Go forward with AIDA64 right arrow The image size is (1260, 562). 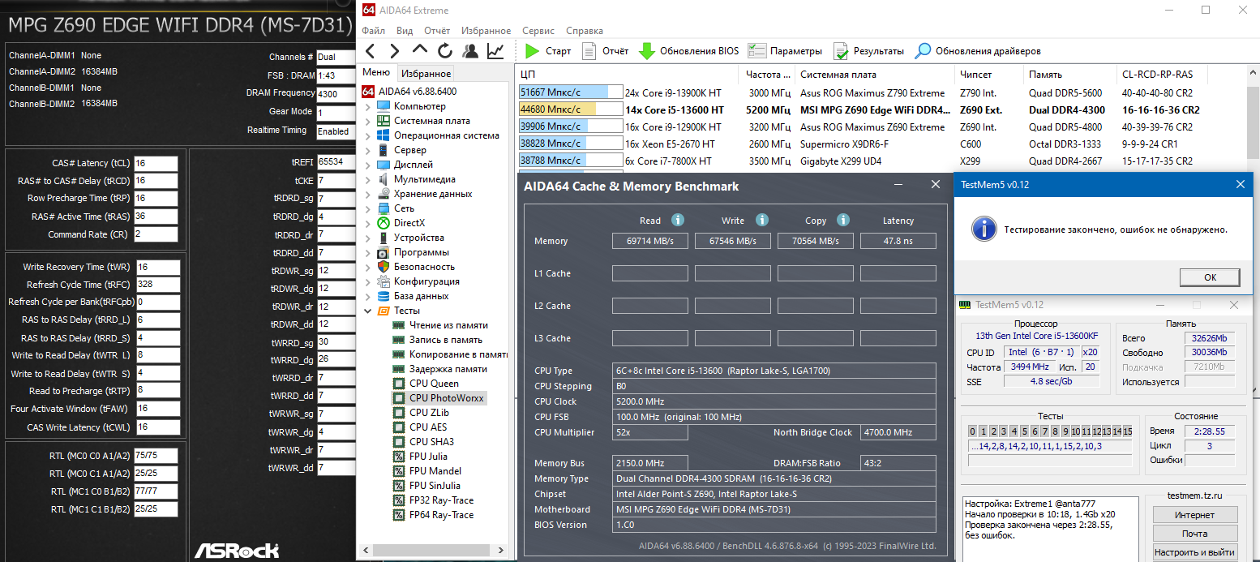click(394, 51)
